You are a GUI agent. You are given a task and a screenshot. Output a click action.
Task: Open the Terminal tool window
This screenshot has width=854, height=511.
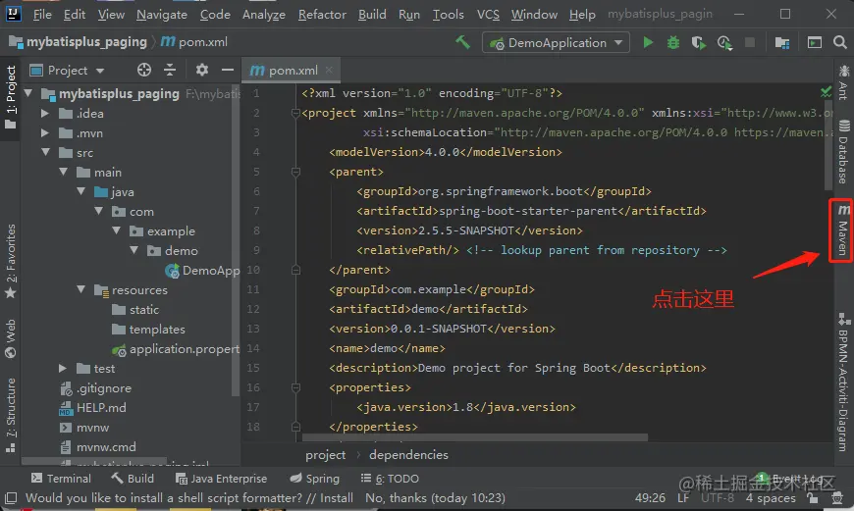(x=61, y=479)
